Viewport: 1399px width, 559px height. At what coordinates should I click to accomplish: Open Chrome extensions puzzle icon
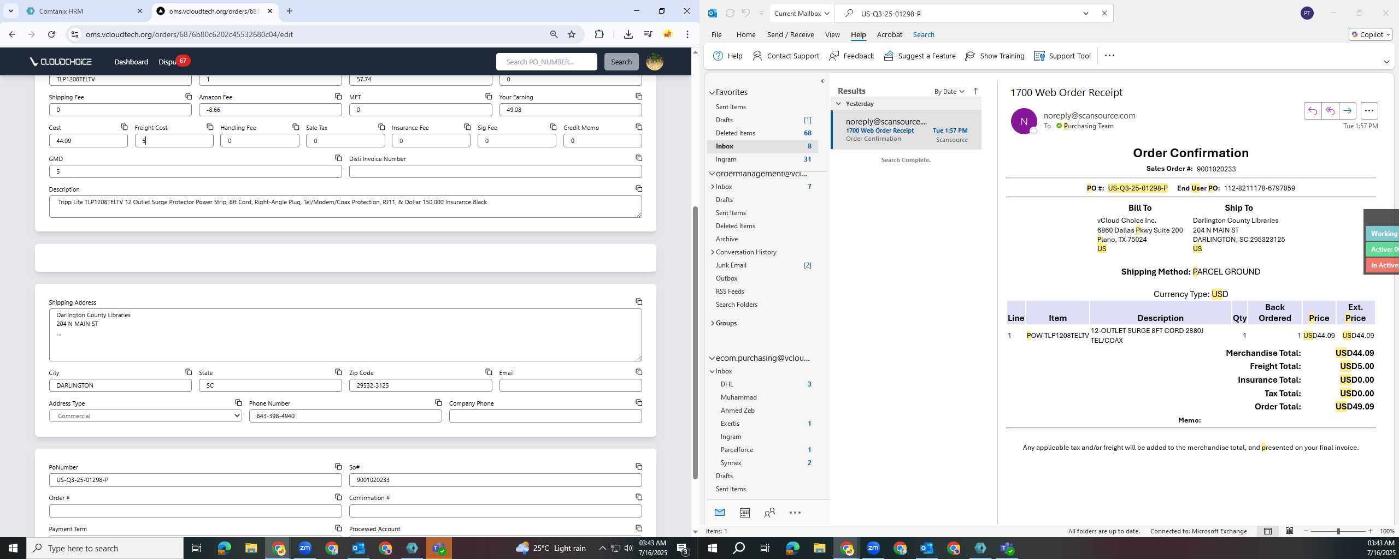pos(599,34)
